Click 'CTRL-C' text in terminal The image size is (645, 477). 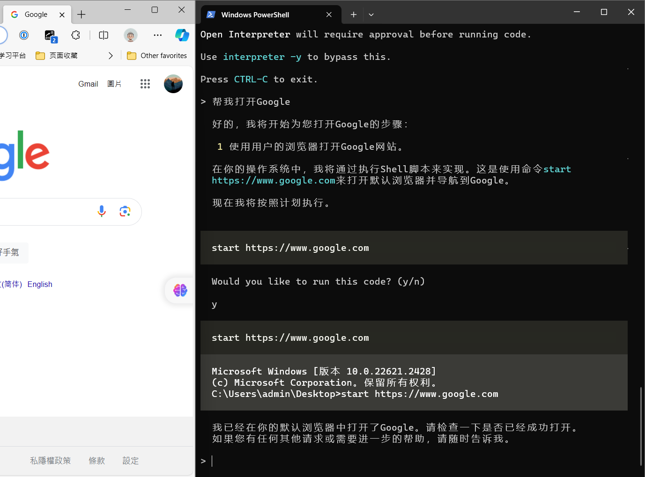[251, 79]
